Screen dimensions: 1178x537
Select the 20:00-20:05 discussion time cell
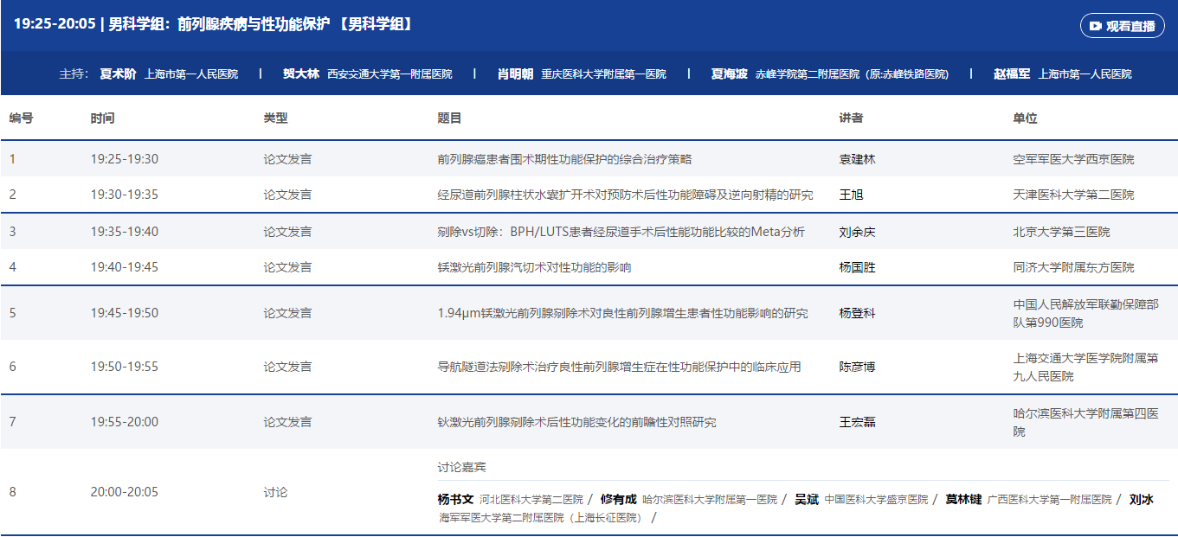pos(125,492)
